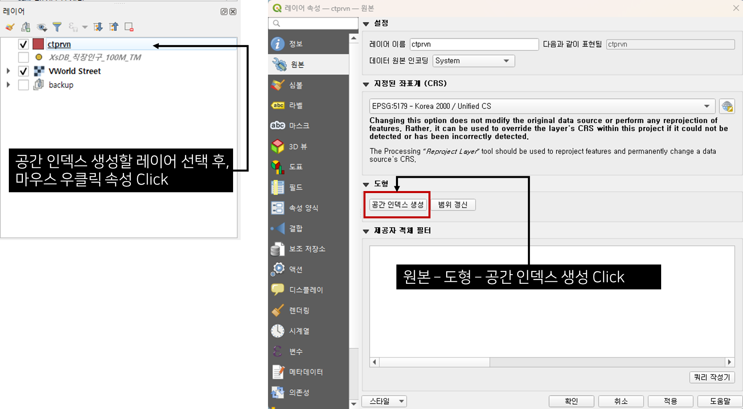The height and width of the screenshot is (409, 743).
Task: Click the XsDB layer yellow circle symbol
Action: (x=39, y=57)
